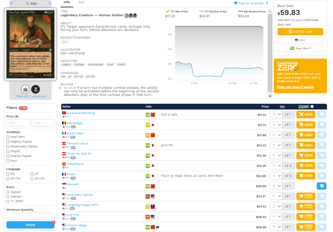333x232 pixels.
Task: Click the info icon next to the ZERO header
Action: point(312,107)
